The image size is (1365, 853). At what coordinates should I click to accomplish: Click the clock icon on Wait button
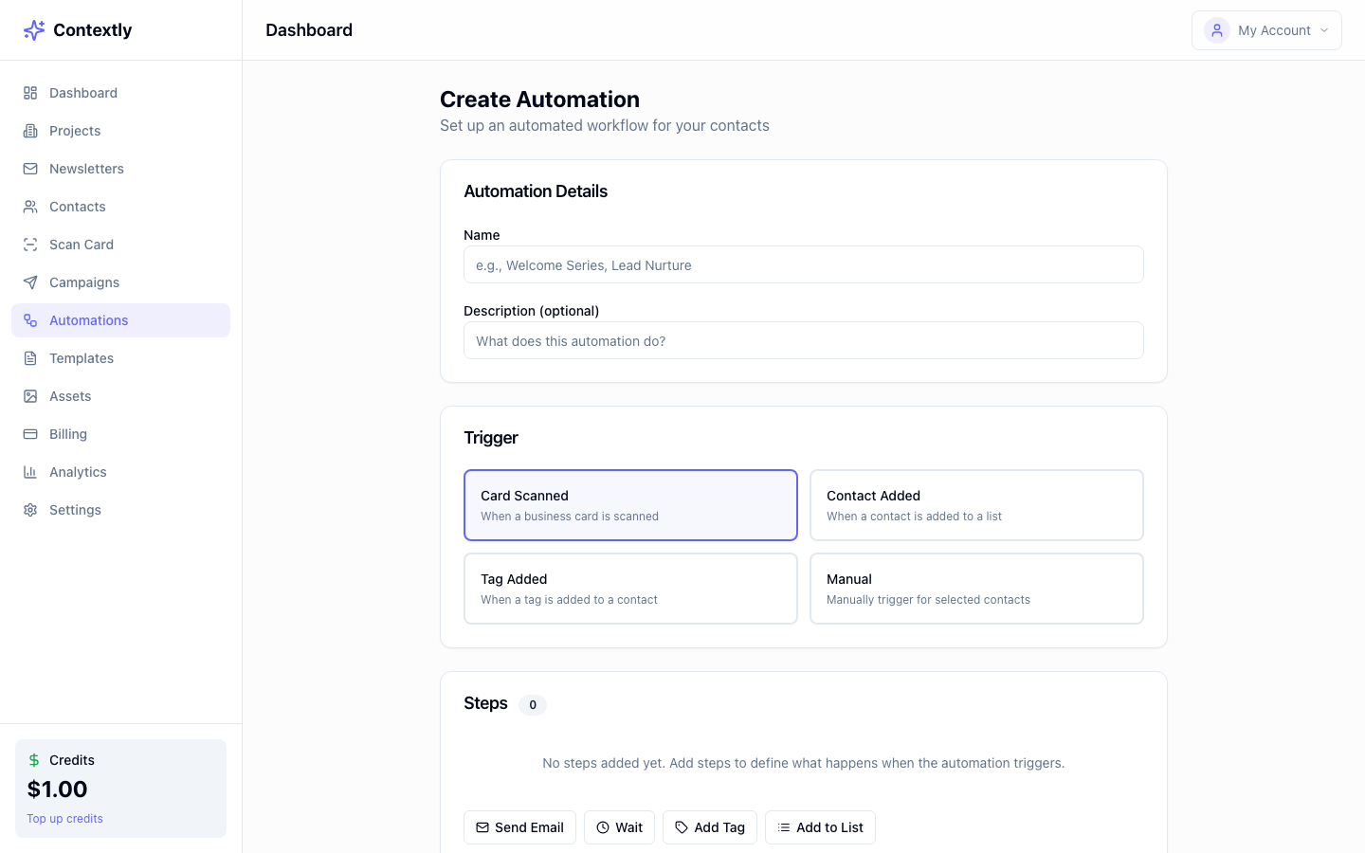pos(605,826)
